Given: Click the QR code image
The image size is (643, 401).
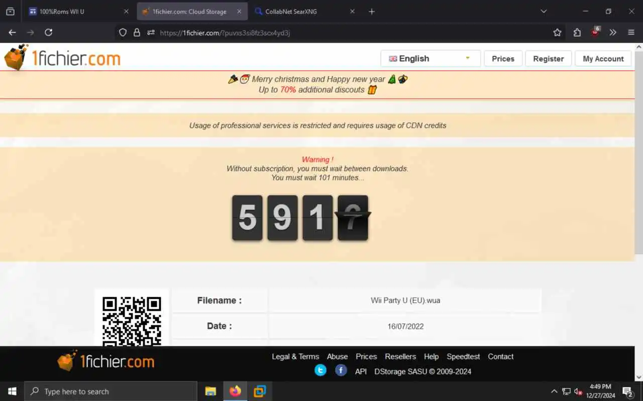Looking at the screenshot, I should pyautogui.click(x=132, y=321).
